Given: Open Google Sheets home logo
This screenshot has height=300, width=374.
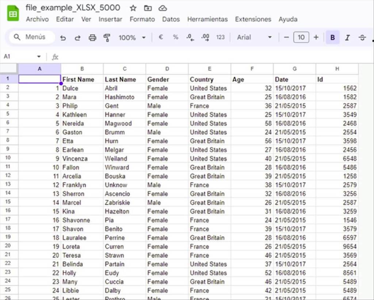Looking at the screenshot, I should click(x=13, y=14).
